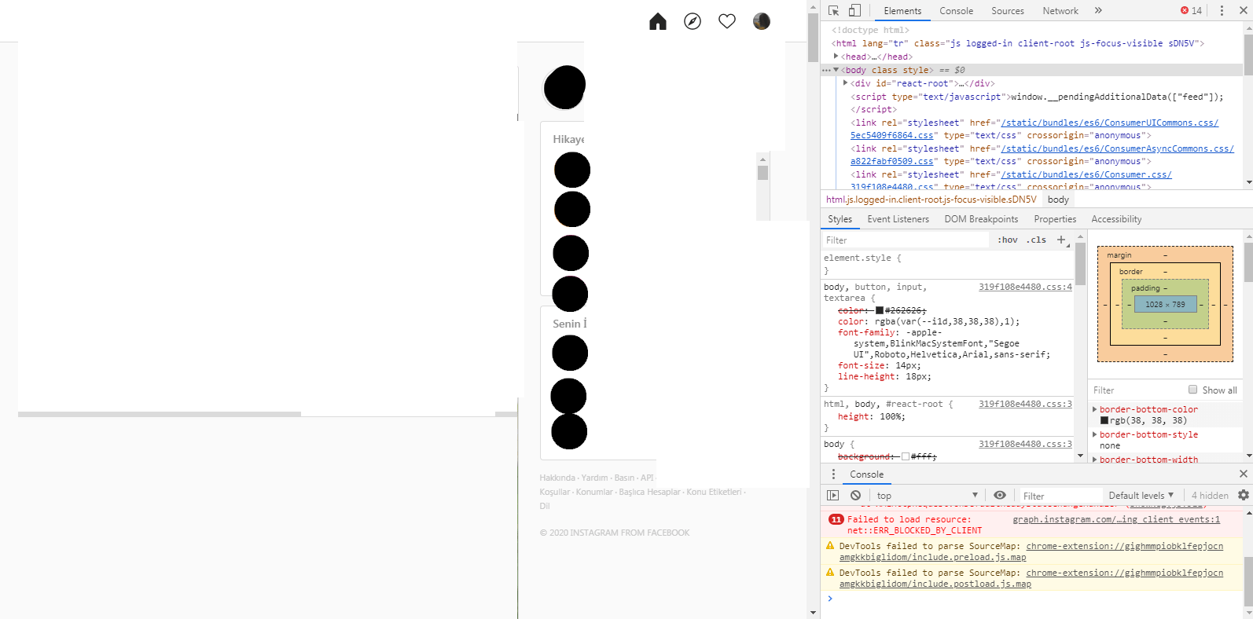Show console sidebar icon

click(x=833, y=495)
